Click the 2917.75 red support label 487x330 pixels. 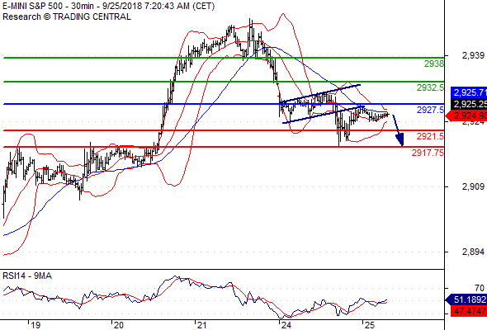coord(428,153)
